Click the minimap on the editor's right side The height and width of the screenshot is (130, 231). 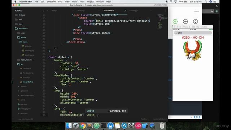pyautogui.click(x=162, y=22)
